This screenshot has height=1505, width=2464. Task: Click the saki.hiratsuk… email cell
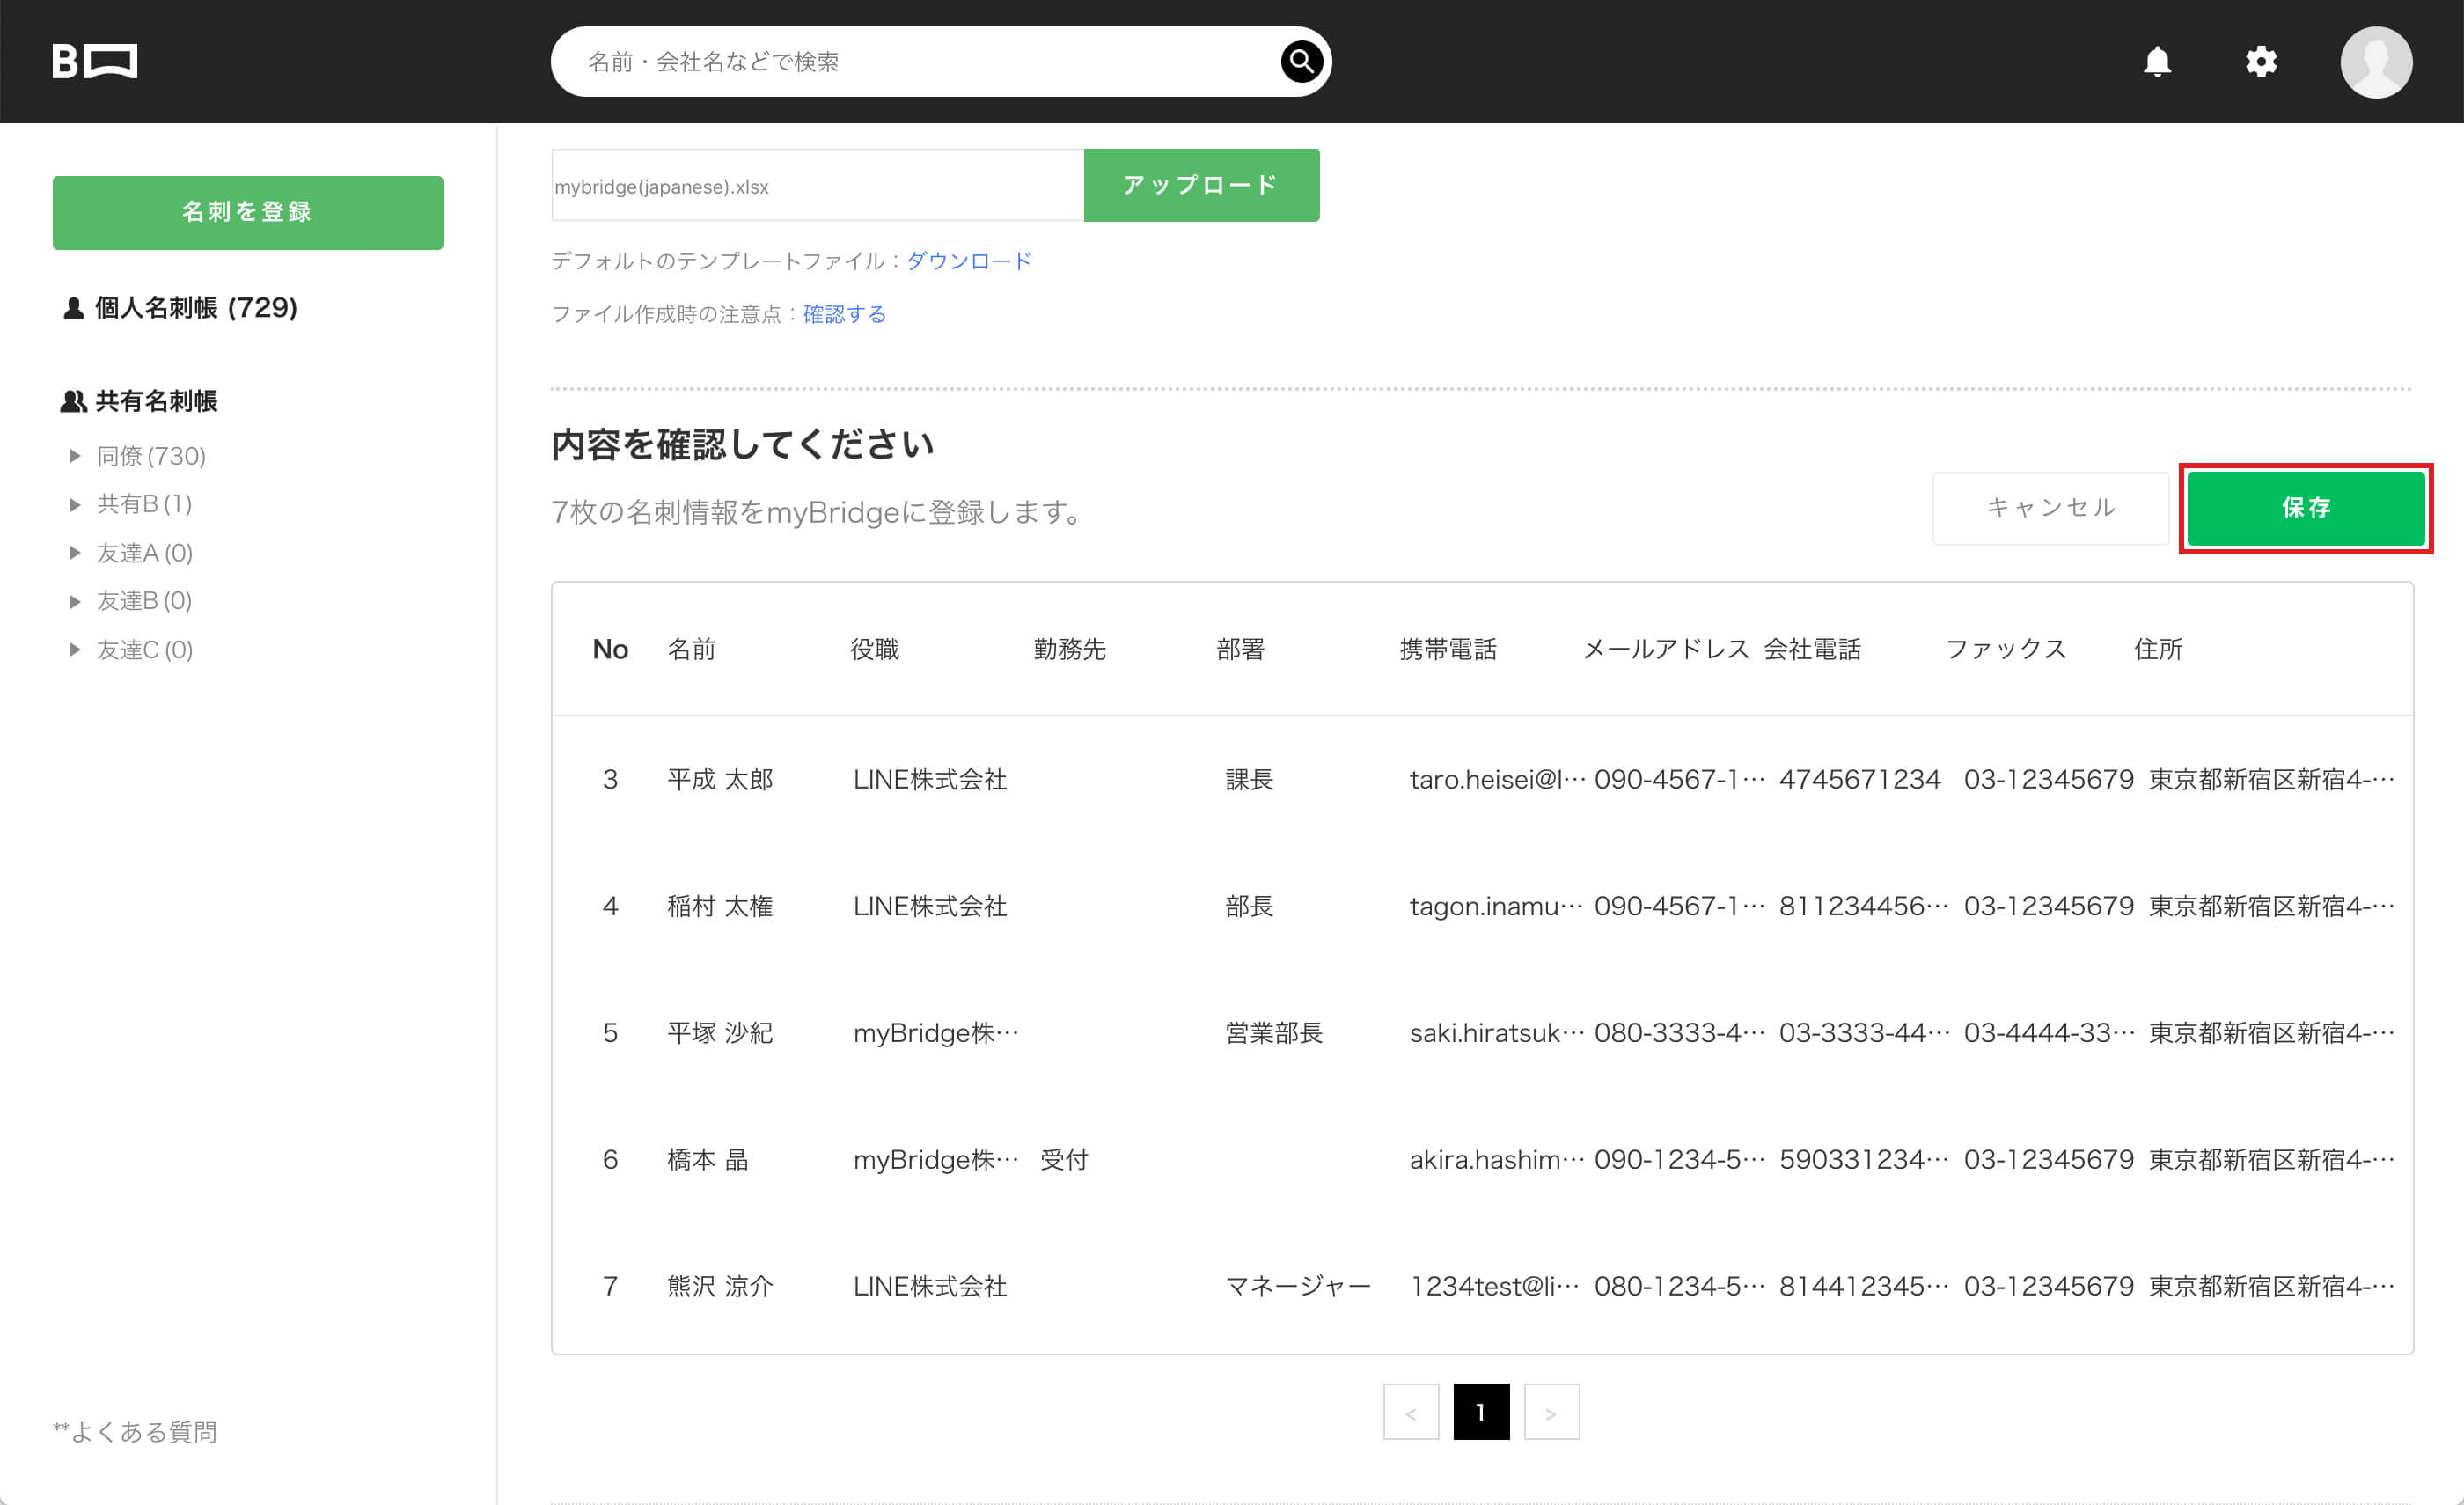[1497, 1033]
